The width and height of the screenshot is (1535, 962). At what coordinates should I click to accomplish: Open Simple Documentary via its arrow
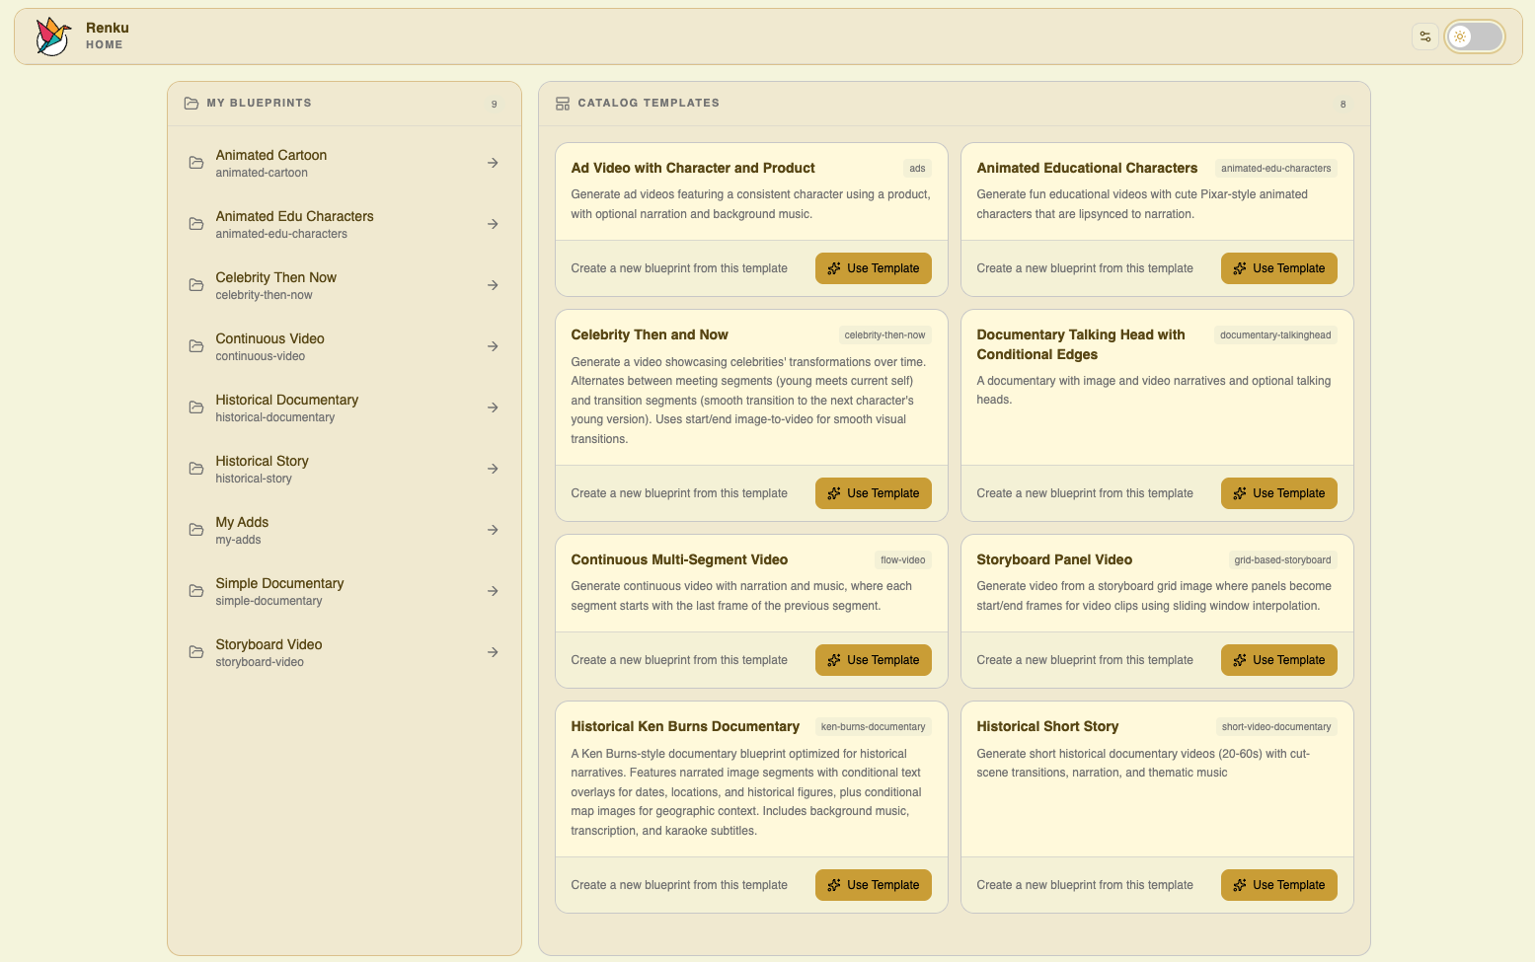click(493, 591)
